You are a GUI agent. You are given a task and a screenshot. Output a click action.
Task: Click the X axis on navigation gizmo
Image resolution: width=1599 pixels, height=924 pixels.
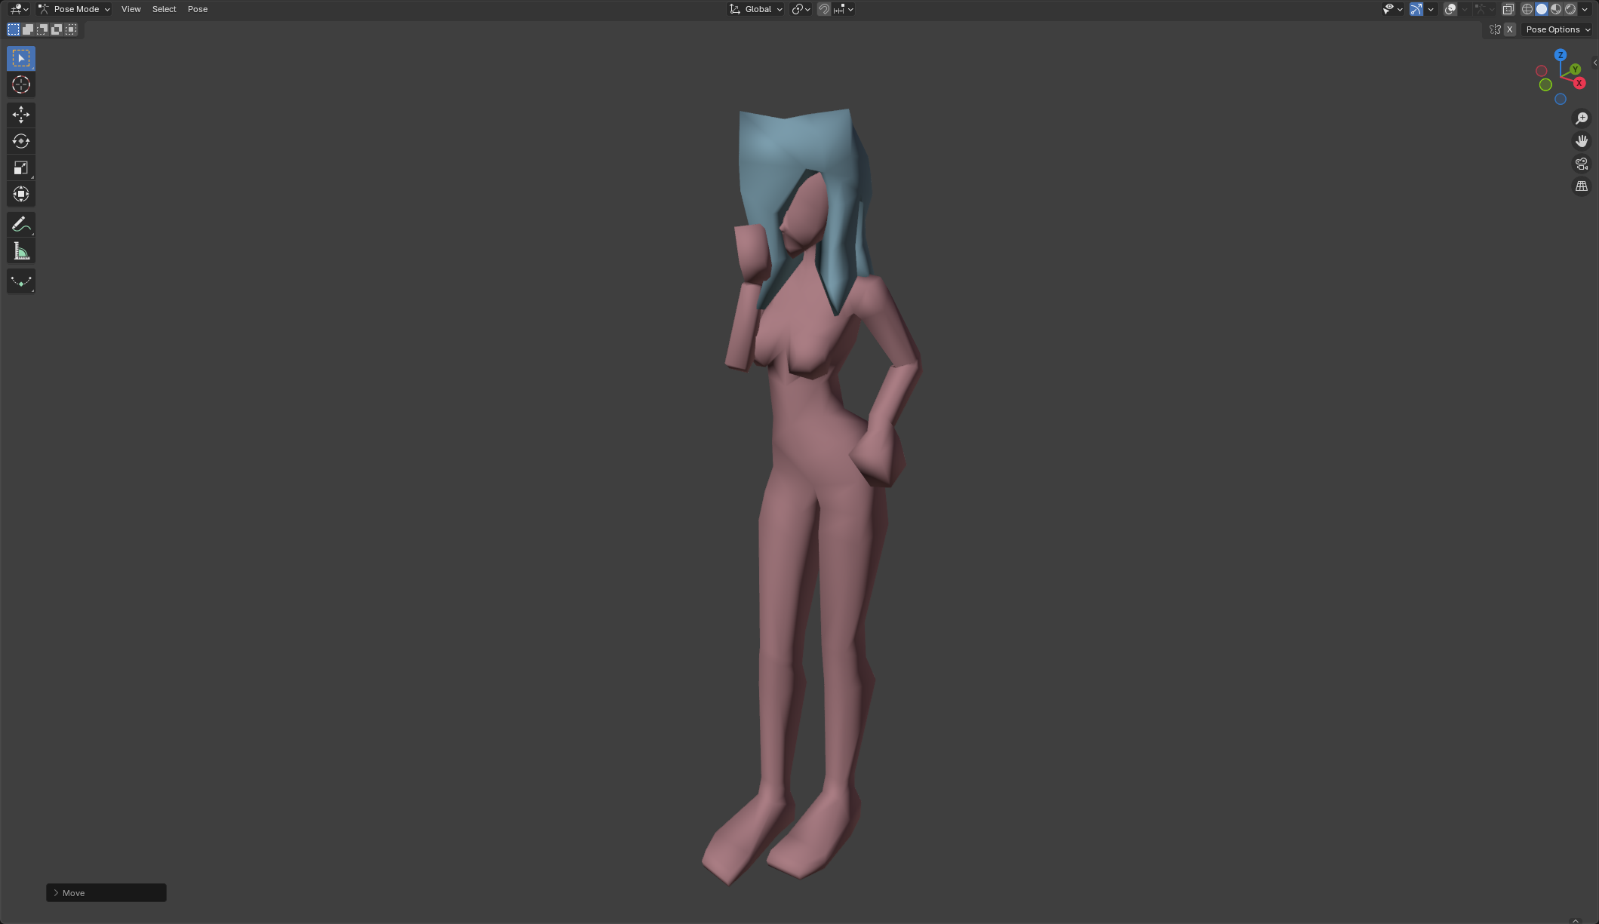pyautogui.click(x=1579, y=83)
